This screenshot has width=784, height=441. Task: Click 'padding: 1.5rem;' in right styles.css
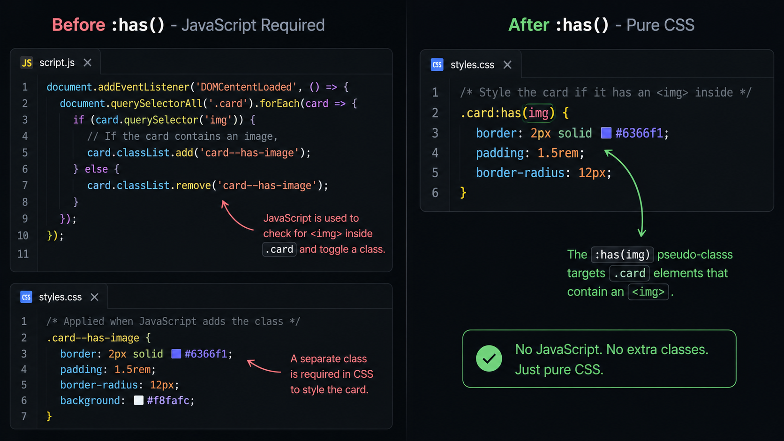(530, 153)
